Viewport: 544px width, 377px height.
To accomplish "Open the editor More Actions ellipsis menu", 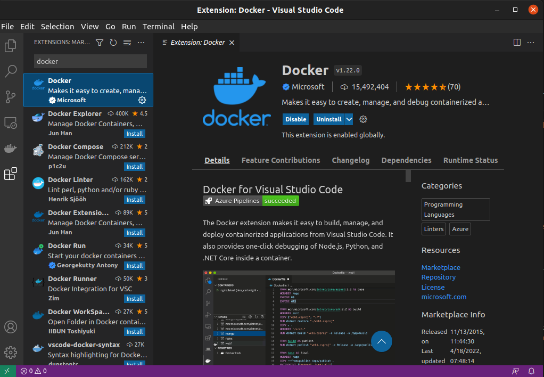I will (530, 42).
